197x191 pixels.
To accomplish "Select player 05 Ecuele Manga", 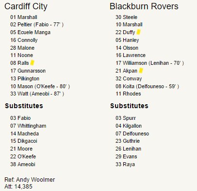I will (x=31, y=32).
